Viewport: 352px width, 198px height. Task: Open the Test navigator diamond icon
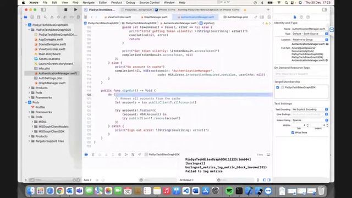pos(58,17)
